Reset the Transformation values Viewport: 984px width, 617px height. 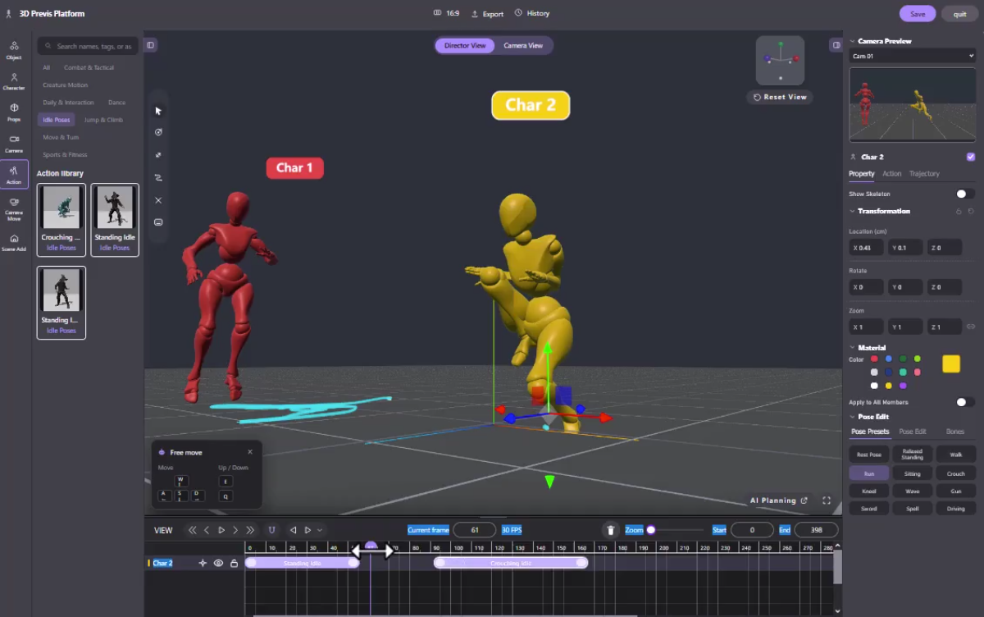pyautogui.click(x=971, y=212)
